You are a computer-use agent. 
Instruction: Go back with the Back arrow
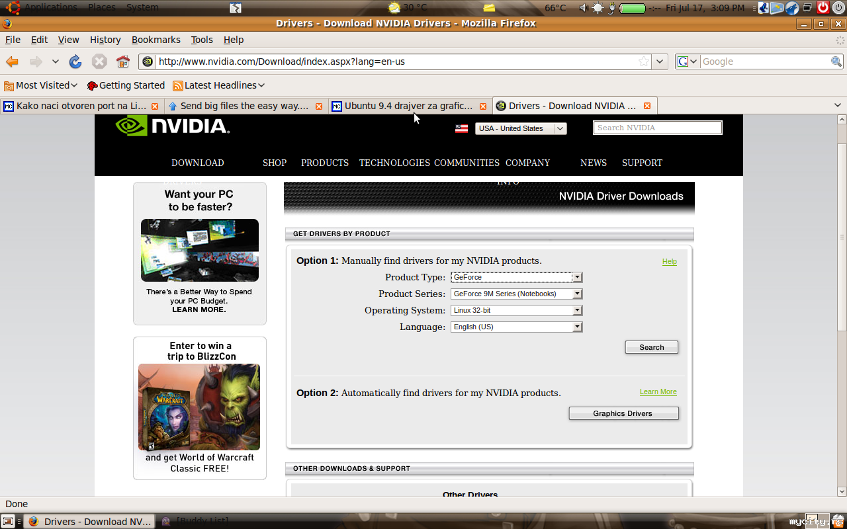point(12,61)
